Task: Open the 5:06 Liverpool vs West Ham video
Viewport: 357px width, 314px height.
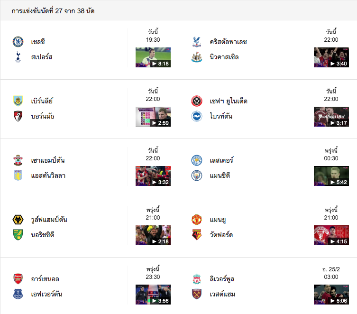Action: 331,295
